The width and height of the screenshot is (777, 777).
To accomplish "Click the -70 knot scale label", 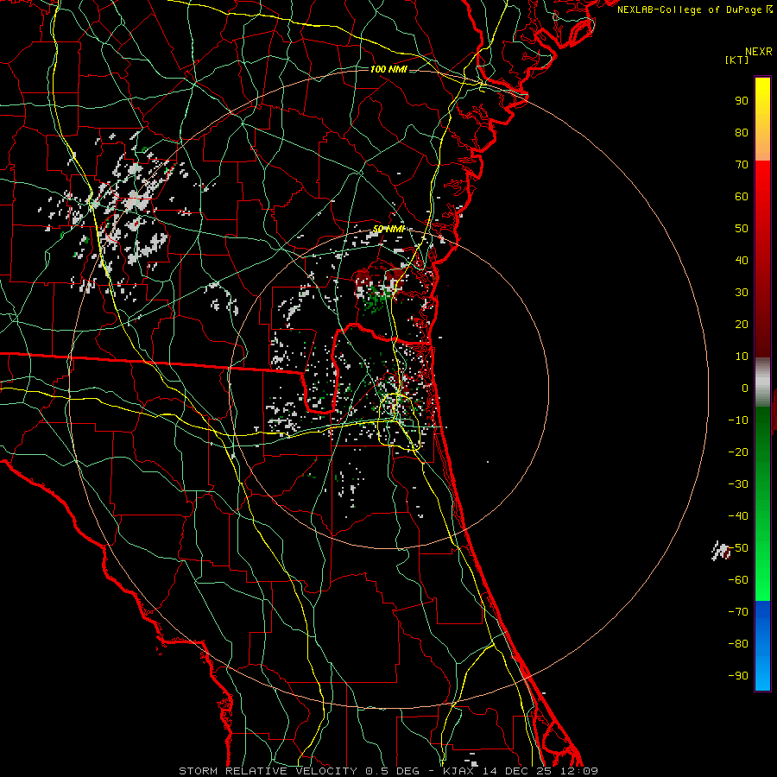I will pos(738,612).
